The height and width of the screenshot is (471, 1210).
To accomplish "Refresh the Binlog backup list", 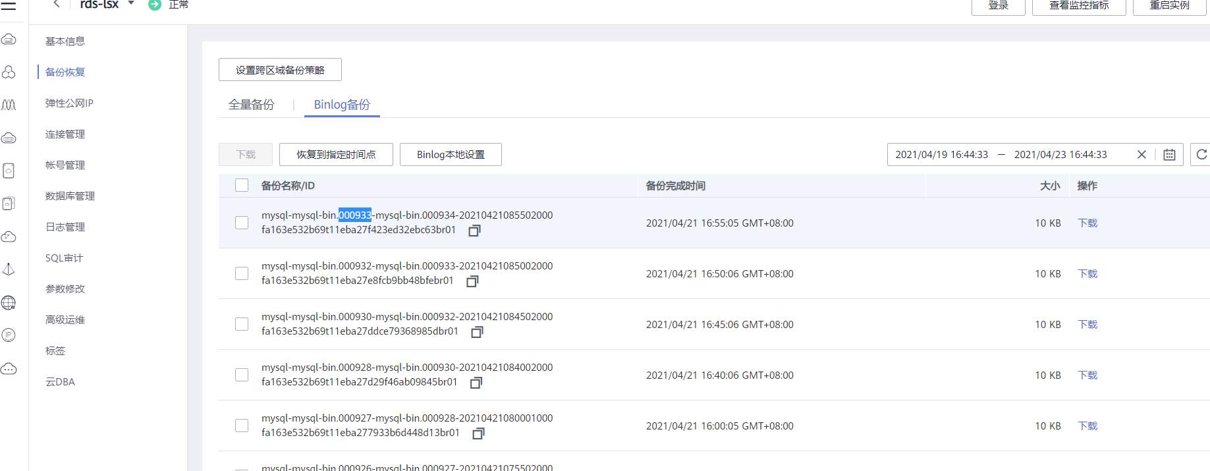I will (x=1201, y=155).
